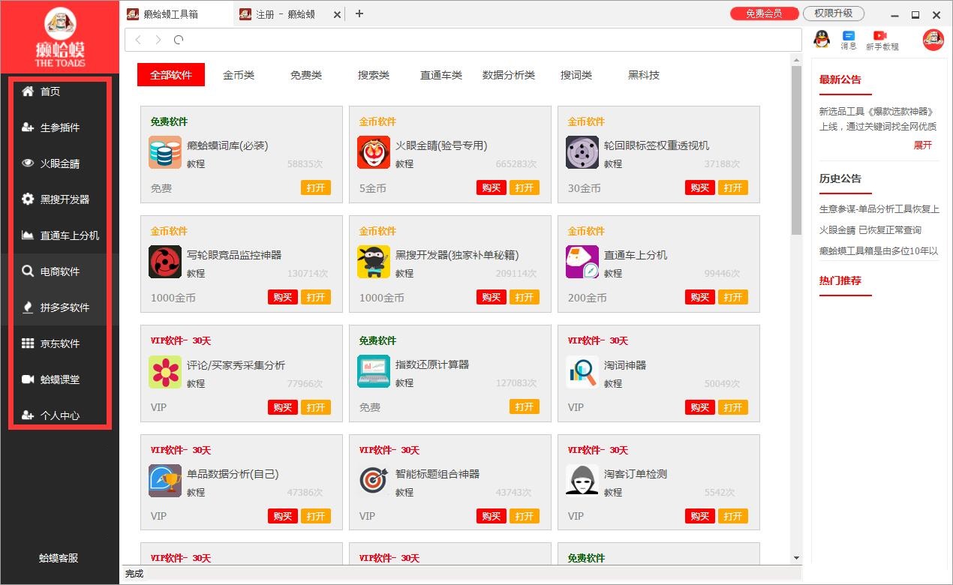This screenshot has height=585, width=953.
Task: Switch to the 黑科技 category
Action: coord(644,75)
